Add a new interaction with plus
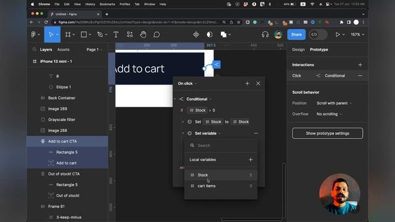This screenshot has height=222, width=395. 360,65
